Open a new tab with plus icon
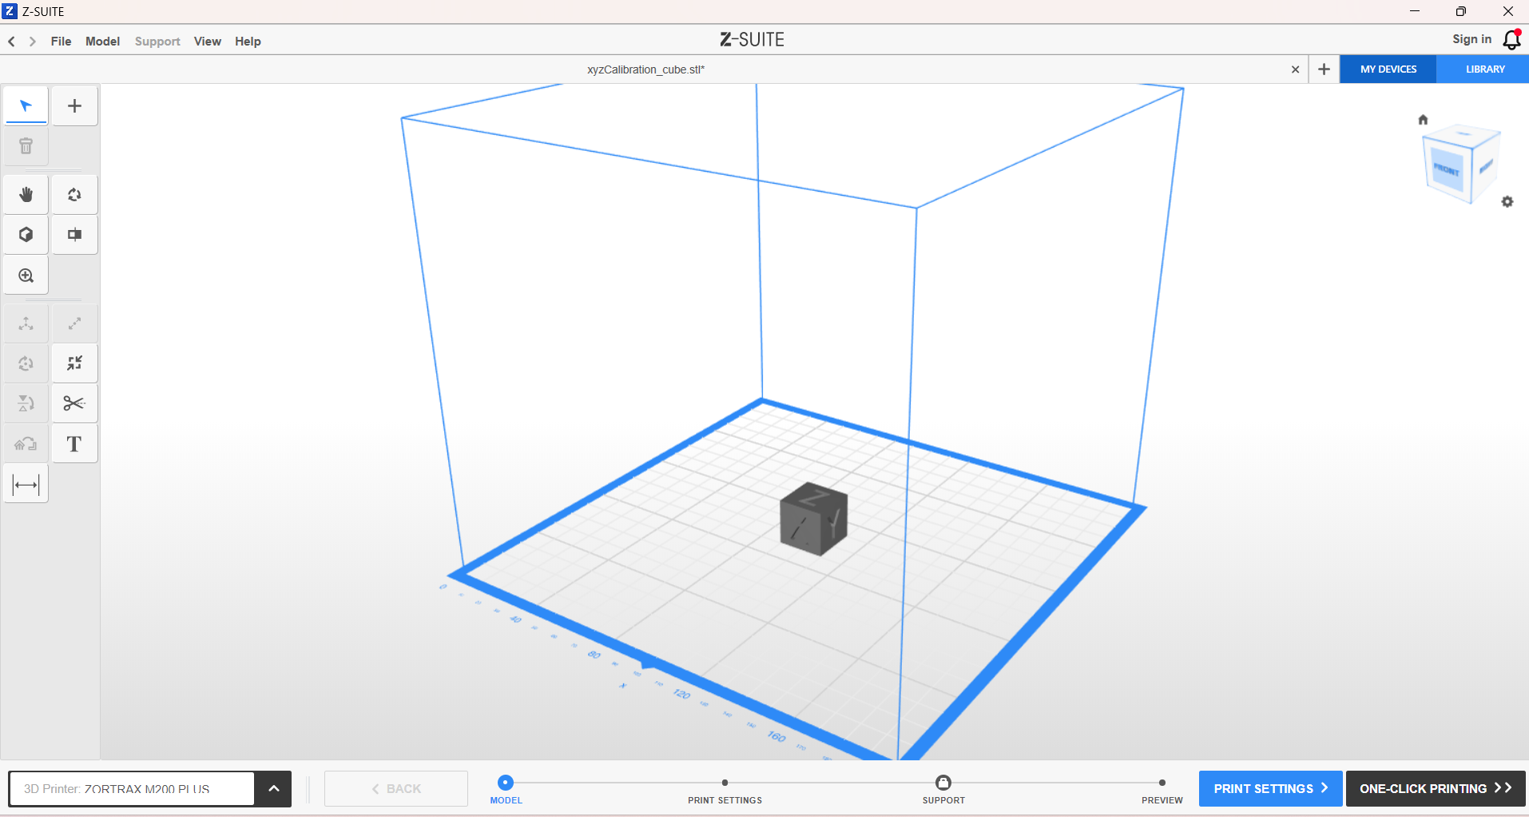Screen dimensions: 1529x817 (x=1324, y=69)
